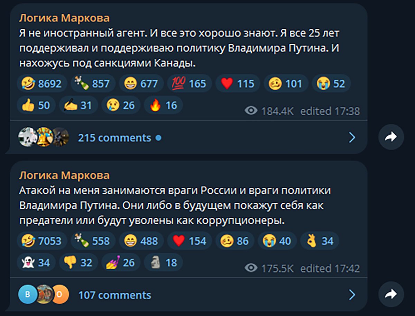415x316 pixels.
Task: Open the 107 comments thread
Action: tap(114, 295)
